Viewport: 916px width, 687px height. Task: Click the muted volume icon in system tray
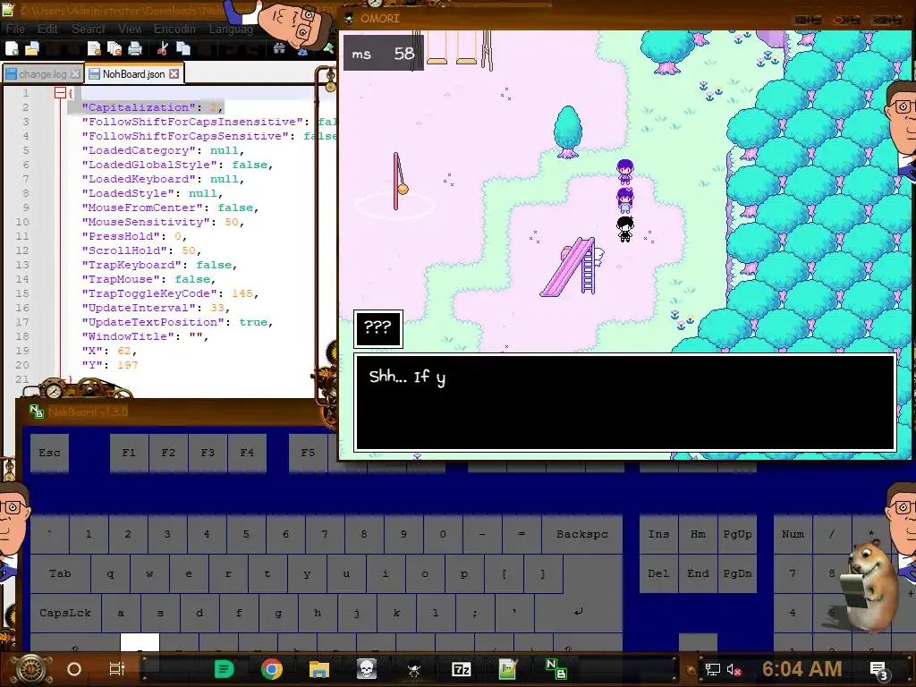coord(734,669)
